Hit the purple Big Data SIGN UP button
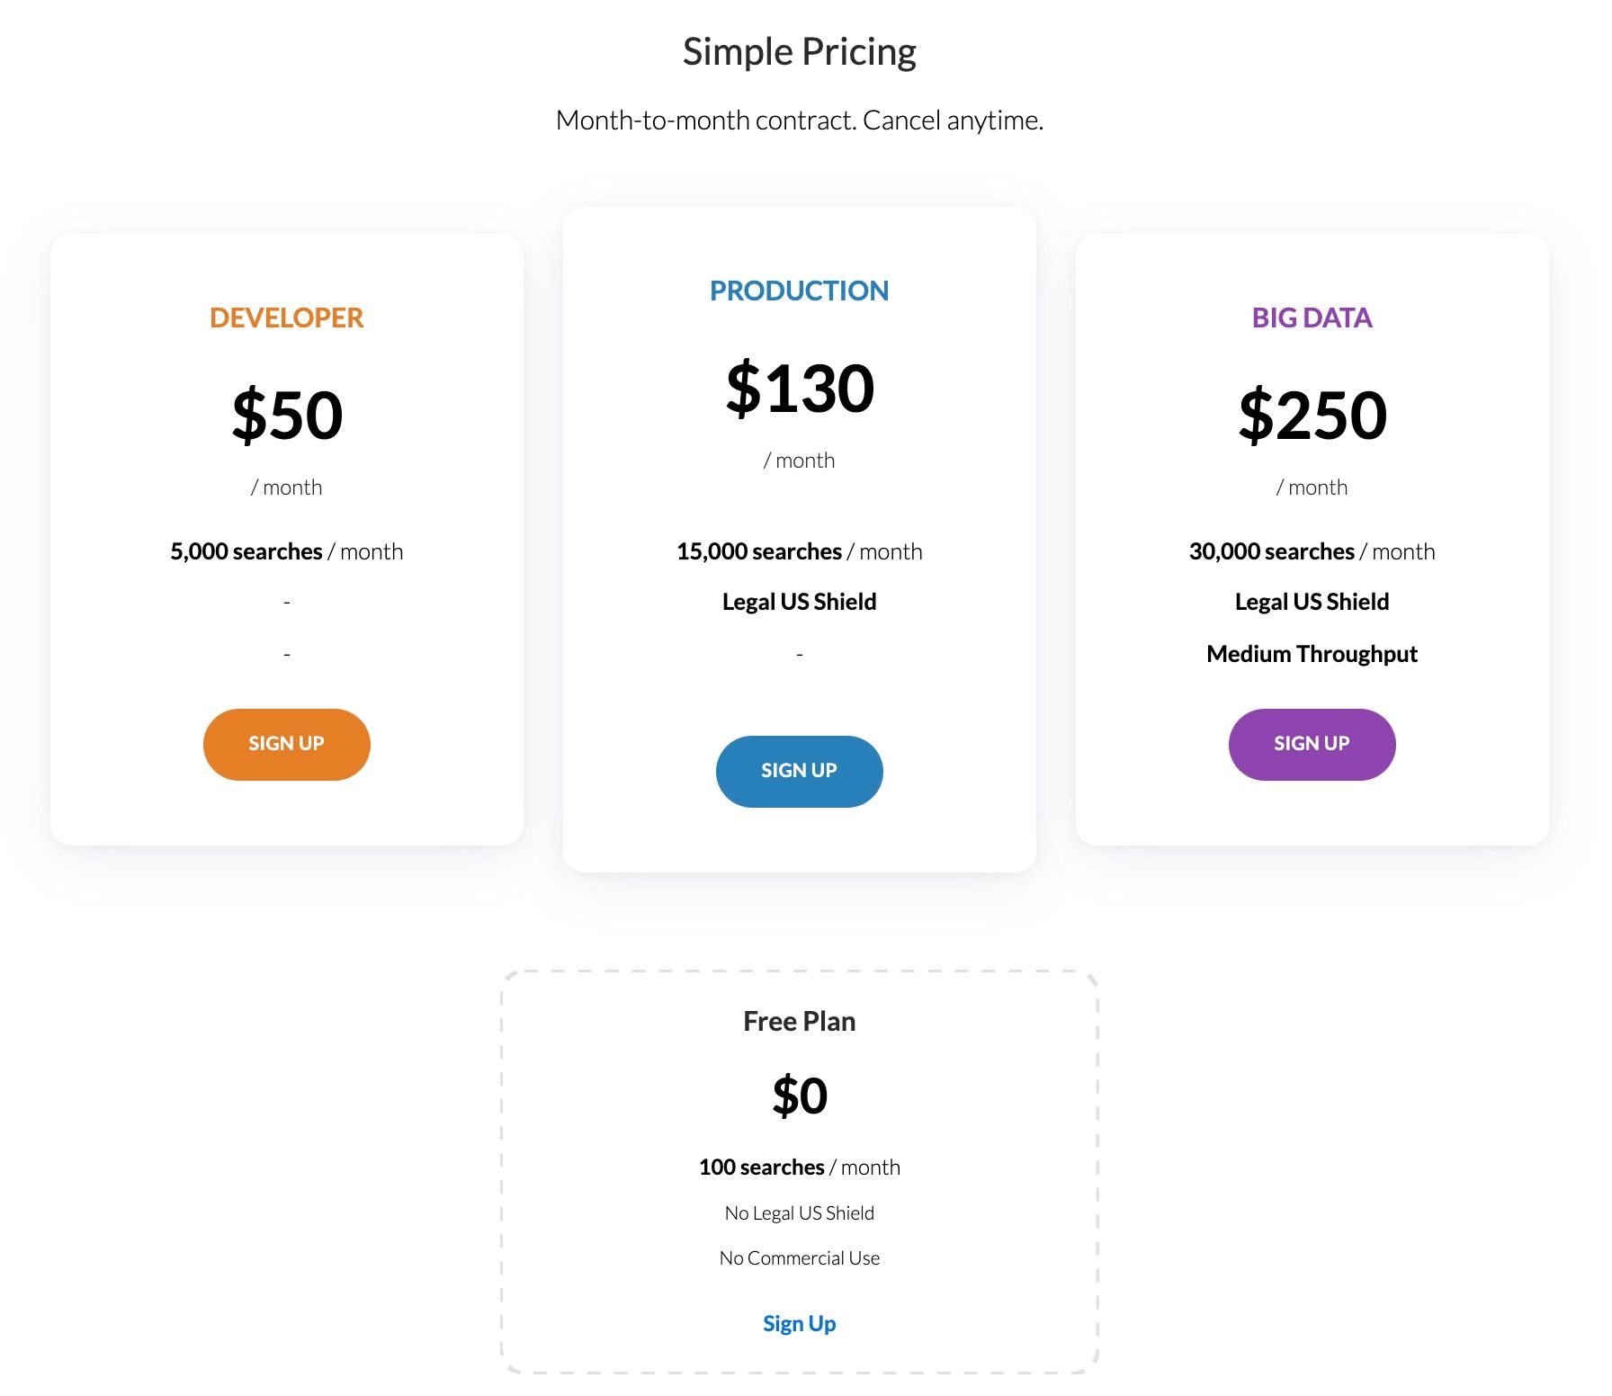 1312,744
